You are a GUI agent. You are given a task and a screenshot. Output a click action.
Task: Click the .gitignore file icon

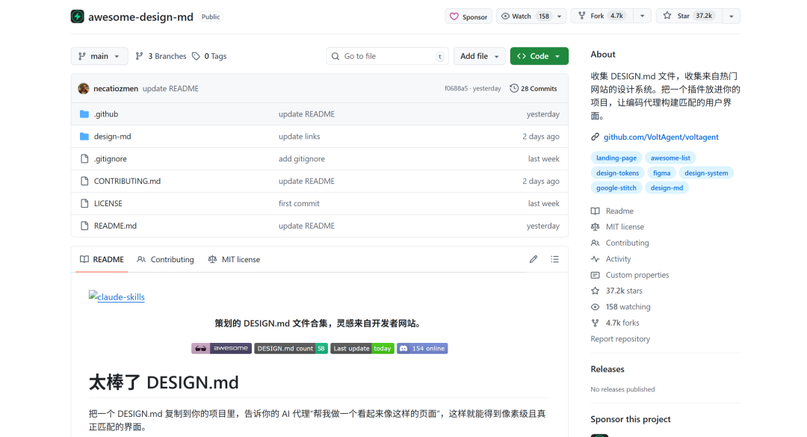[84, 159]
